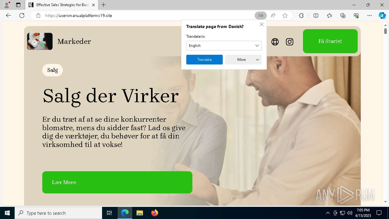Close the Effective Sales Strategies tab
The width and height of the screenshot is (389, 219).
pyautogui.click(x=93, y=5)
